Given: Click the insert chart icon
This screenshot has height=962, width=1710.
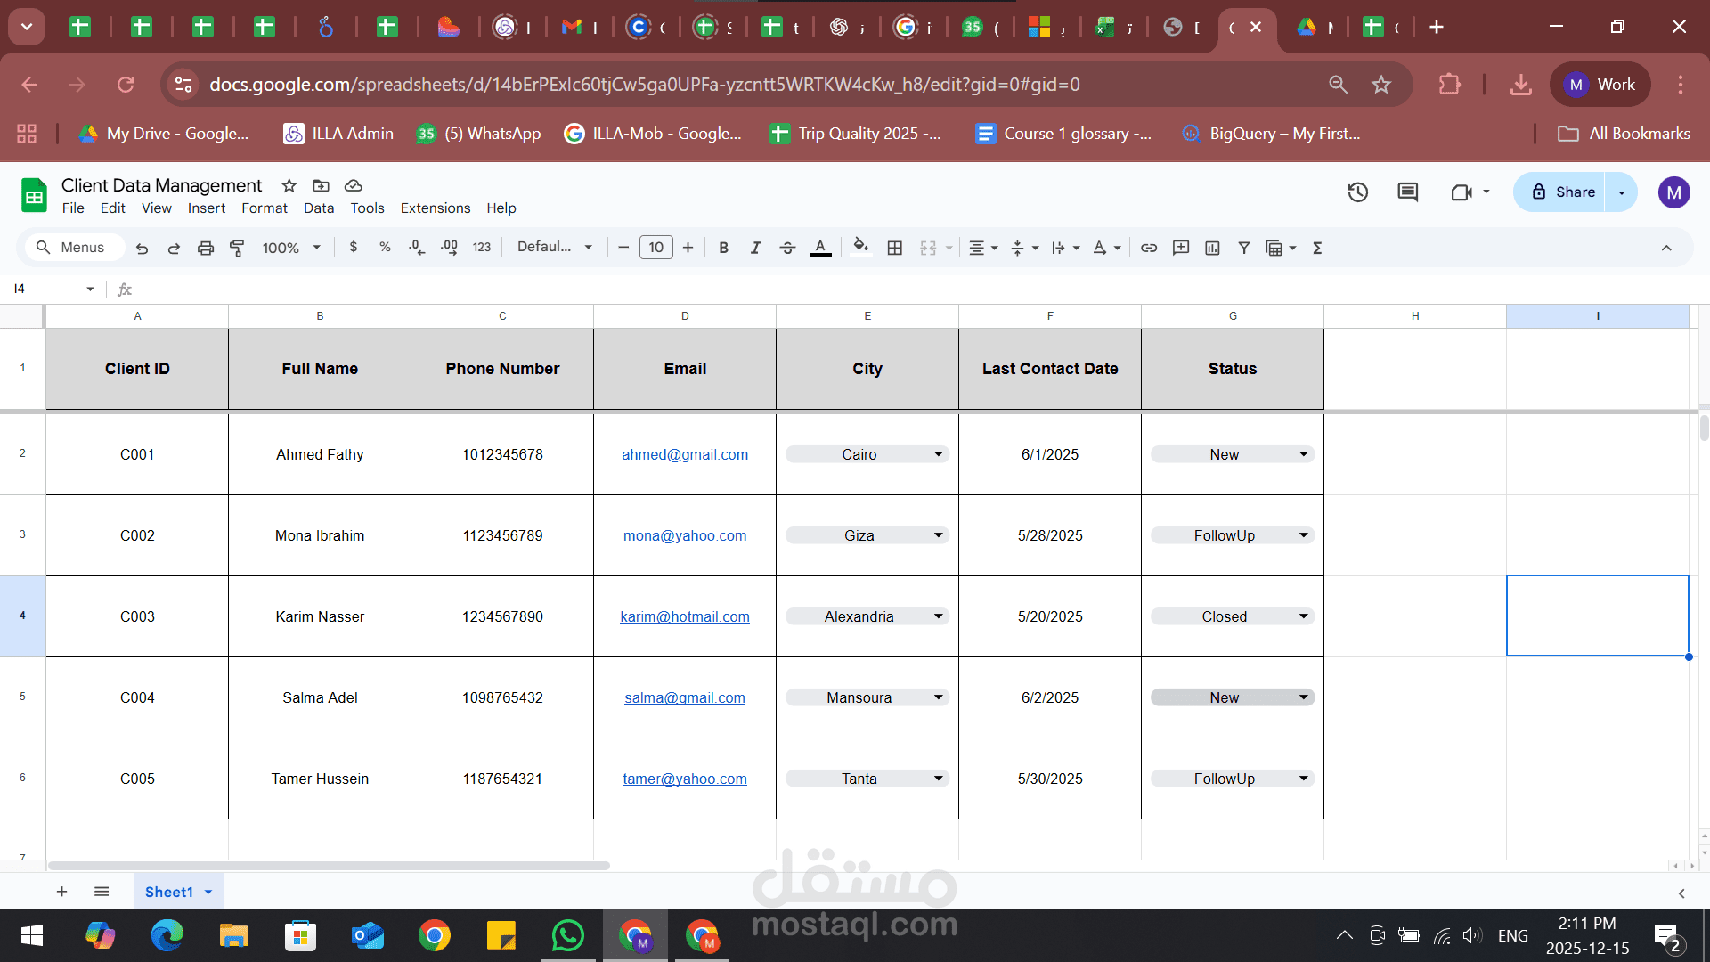Looking at the screenshot, I should 1212,248.
